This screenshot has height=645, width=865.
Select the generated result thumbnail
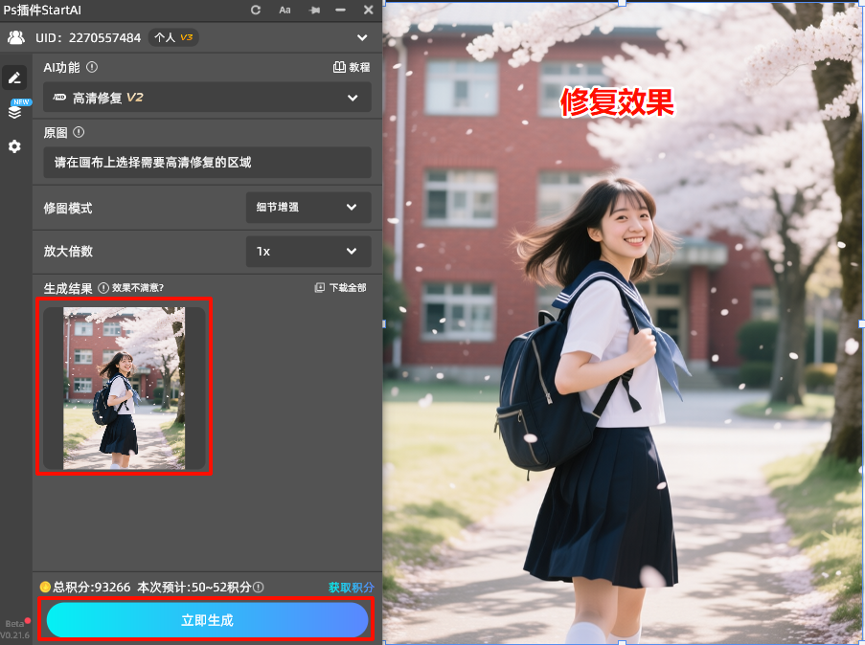tap(124, 388)
